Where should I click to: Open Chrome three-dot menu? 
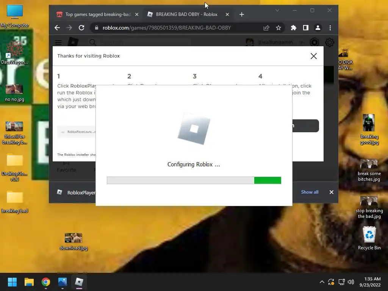click(330, 28)
